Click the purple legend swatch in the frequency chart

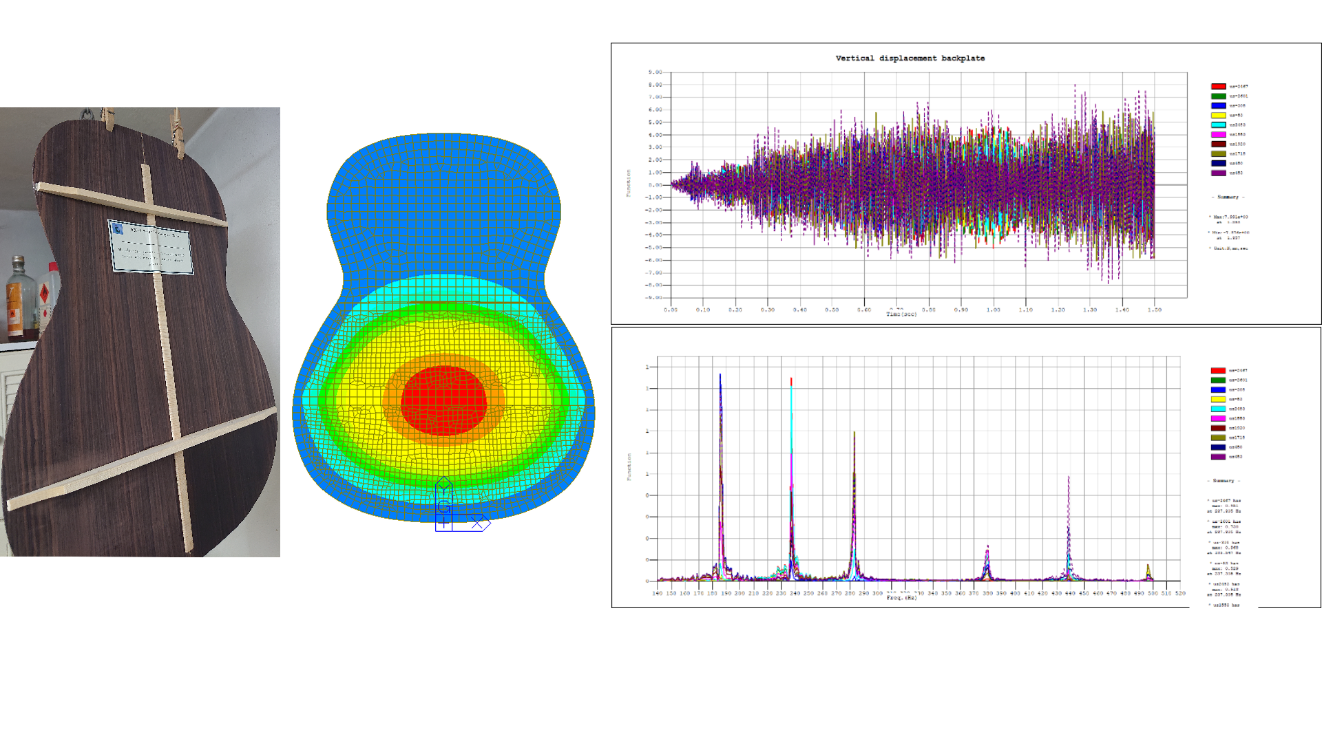(1218, 457)
